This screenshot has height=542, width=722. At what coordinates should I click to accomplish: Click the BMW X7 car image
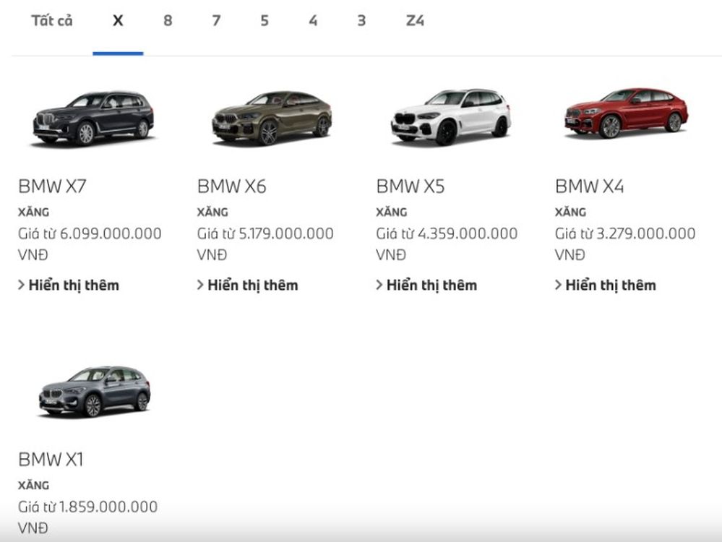(x=93, y=119)
